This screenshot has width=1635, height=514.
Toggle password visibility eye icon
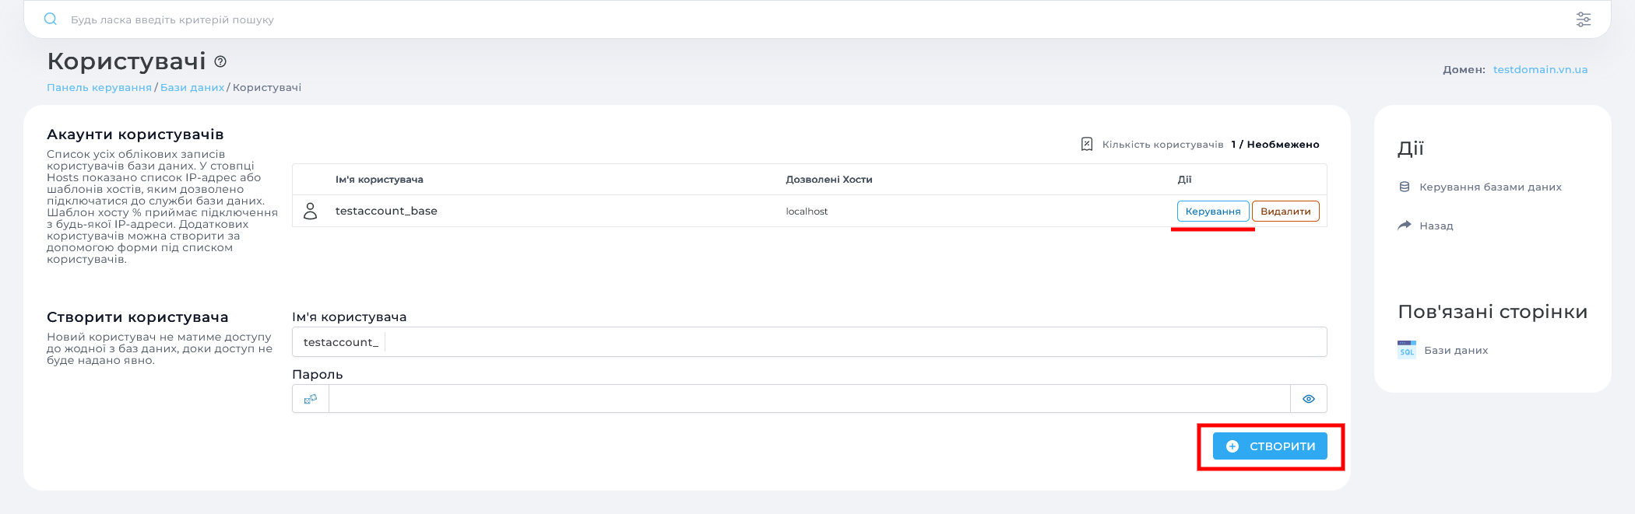tap(1308, 399)
